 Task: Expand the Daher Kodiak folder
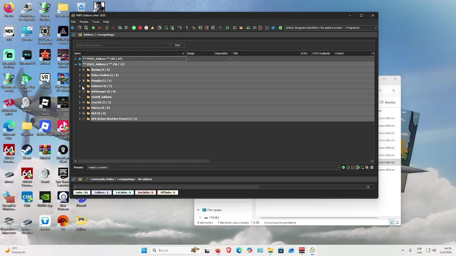point(79,75)
